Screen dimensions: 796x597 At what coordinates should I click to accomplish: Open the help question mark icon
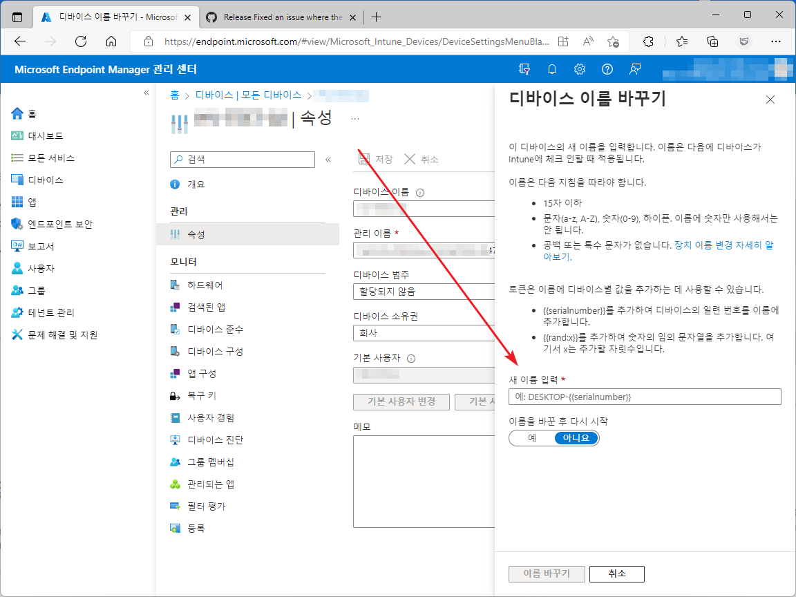[x=607, y=69]
